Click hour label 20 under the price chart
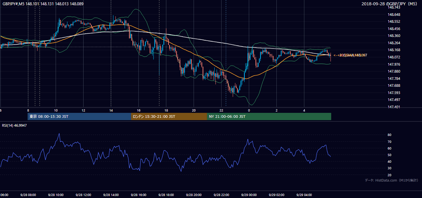The height and width of the screenshot is (198, 422). click(194, 110)
